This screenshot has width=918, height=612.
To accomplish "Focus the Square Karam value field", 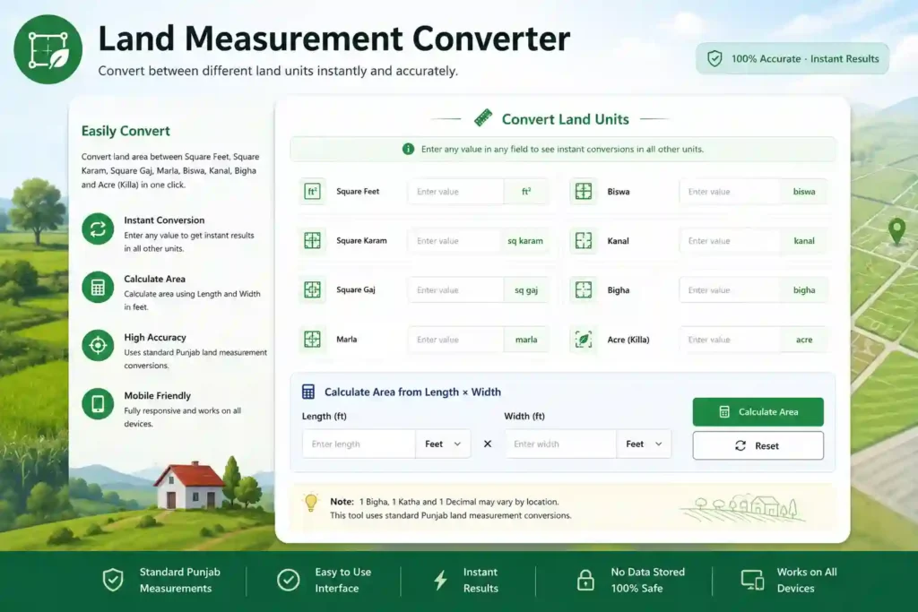I will click(x=456, y=240).
